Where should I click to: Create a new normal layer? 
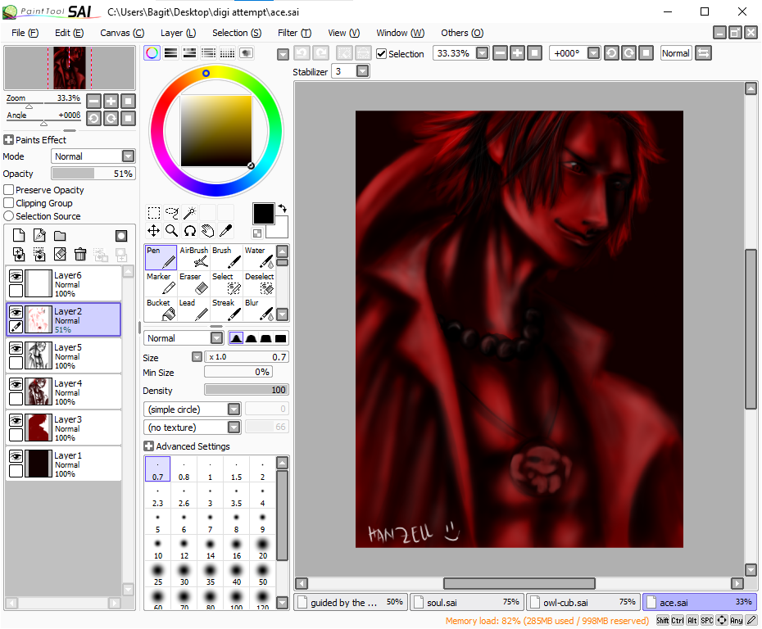pos(19,236)
